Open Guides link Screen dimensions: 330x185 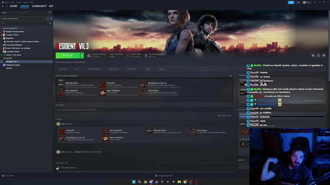pyautogui.click(x=147, y=69)
